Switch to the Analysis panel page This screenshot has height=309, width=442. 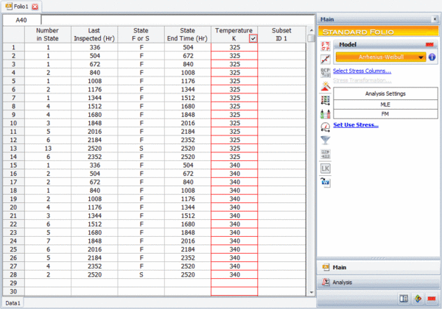pos(379,283)
